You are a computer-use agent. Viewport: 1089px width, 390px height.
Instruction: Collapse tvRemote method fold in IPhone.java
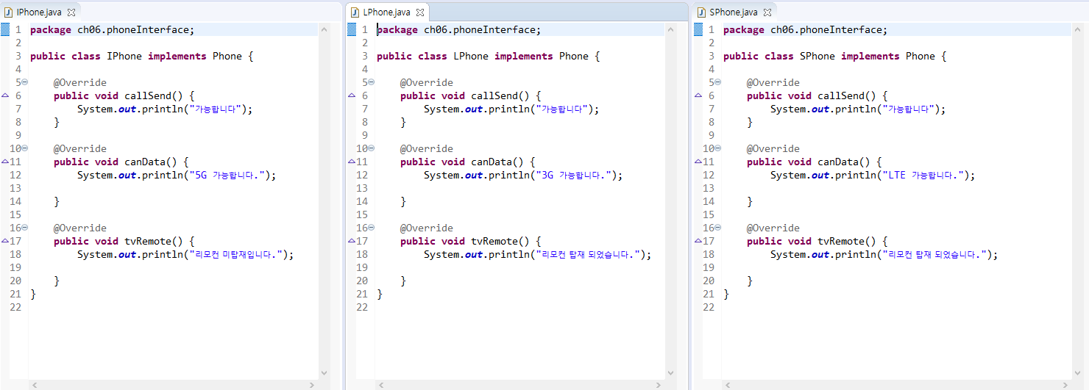(x=24, y=228)
